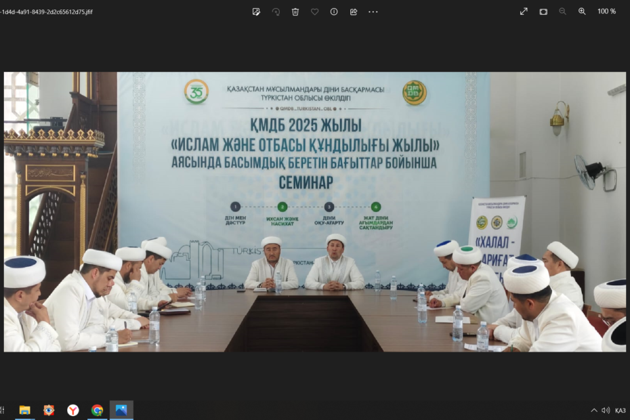Switch to Google Chrome in the taskbar
Viewport: 630px width, 420px height.
tap(97, 410)
